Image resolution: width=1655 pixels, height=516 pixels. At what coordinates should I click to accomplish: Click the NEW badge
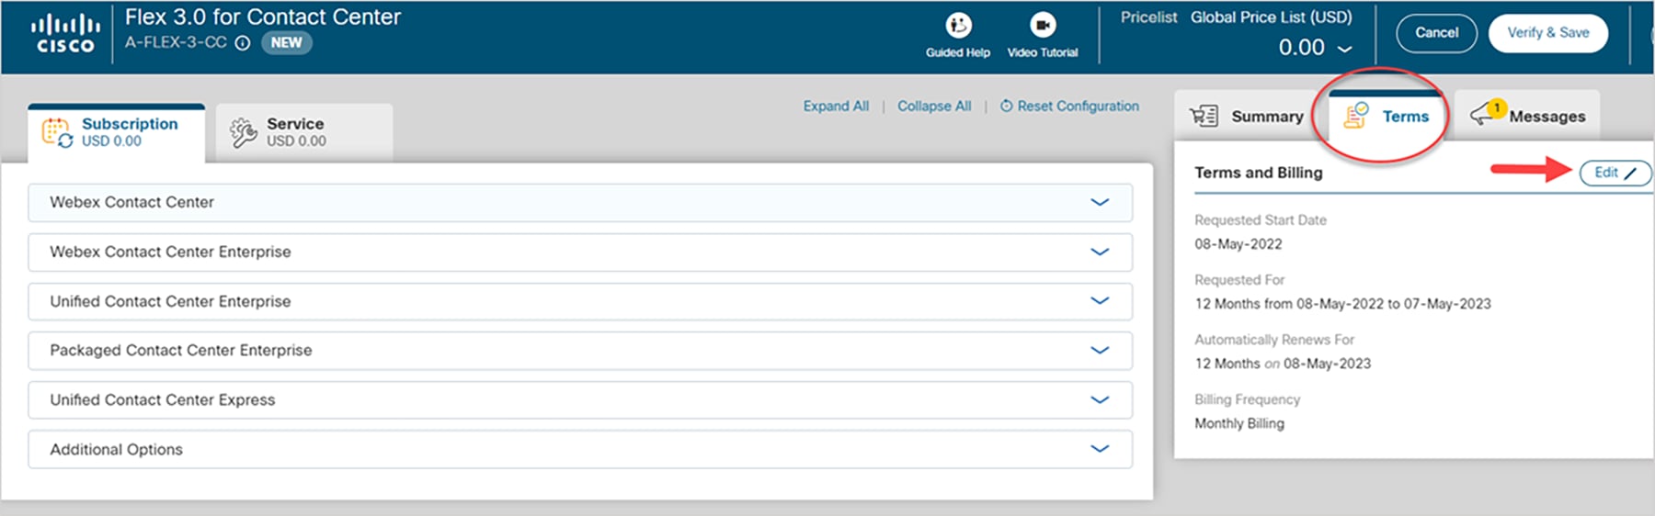point(287,43)
